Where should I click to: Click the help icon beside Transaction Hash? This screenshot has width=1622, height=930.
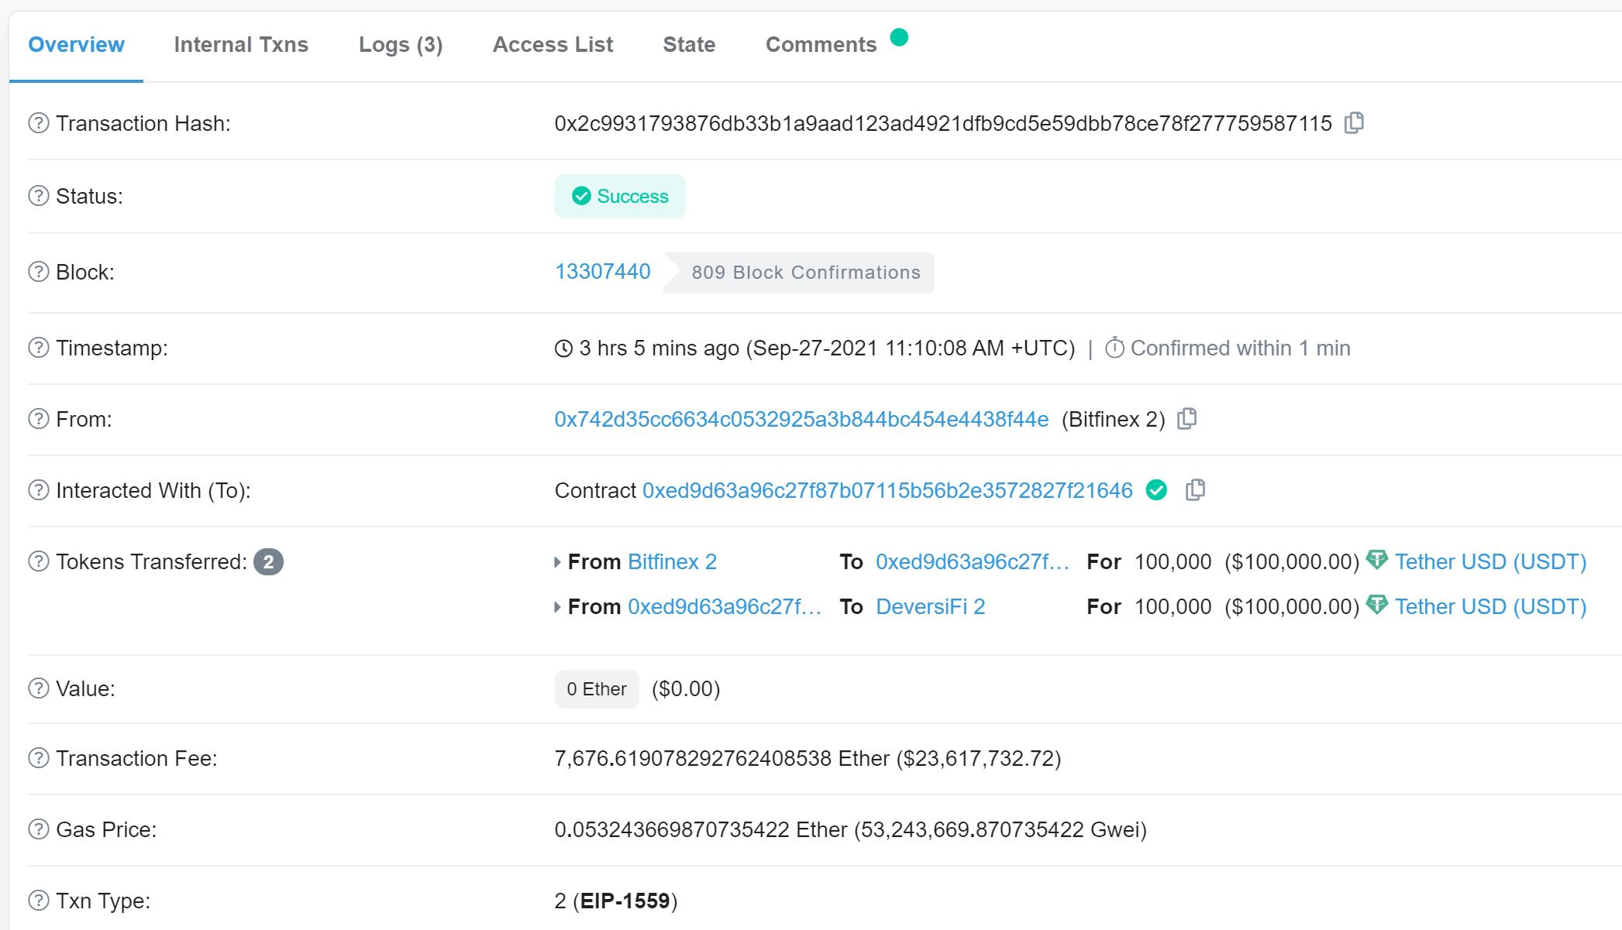(x=39, y=123)
